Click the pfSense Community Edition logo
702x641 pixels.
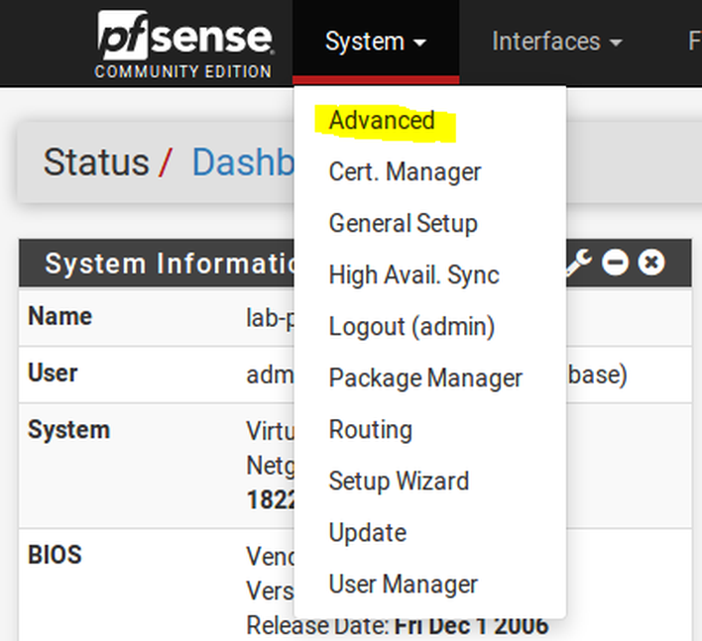tap(183, 45)
